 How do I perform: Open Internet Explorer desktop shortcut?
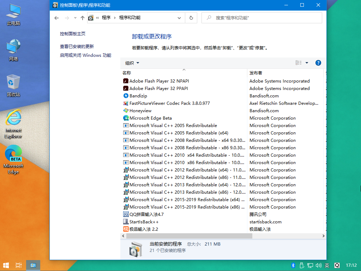click(x=13, y=124)
